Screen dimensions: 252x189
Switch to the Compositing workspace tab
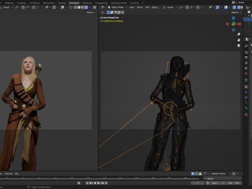(x=101, y=3)
